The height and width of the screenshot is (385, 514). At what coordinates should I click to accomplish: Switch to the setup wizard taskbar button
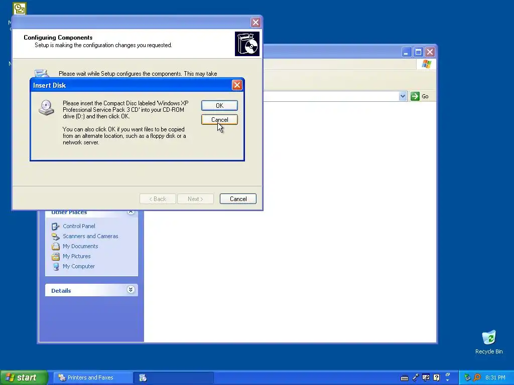click(x=174, y=378)
